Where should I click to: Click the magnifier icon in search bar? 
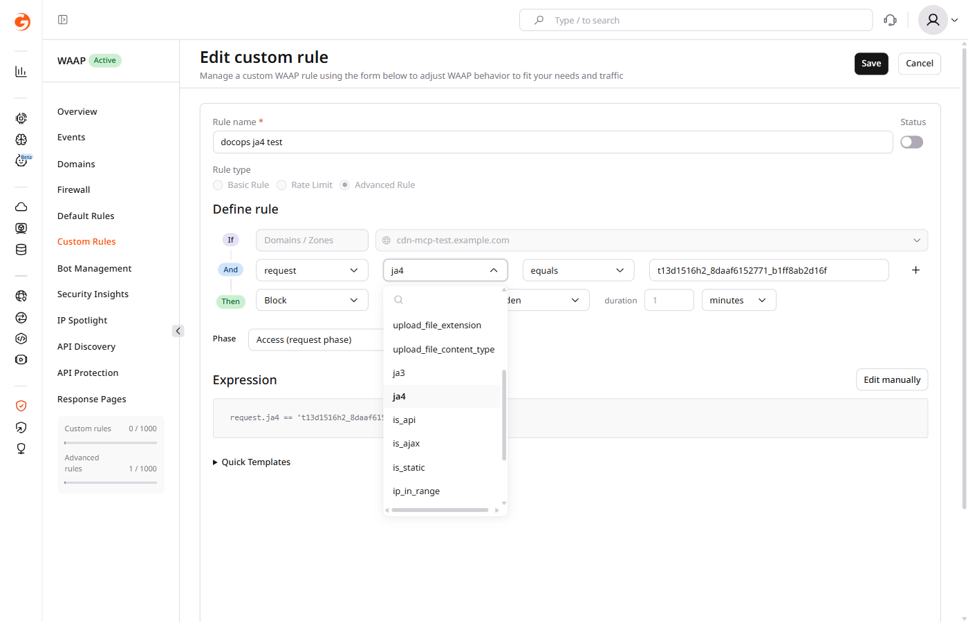coord(539,20)
